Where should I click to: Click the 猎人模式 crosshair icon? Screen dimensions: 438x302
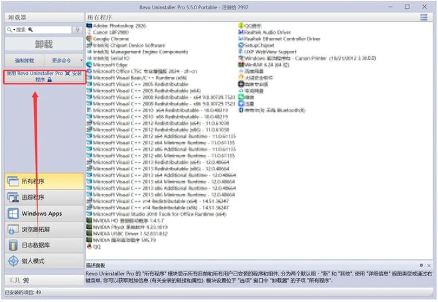click(x=13, y=261)
